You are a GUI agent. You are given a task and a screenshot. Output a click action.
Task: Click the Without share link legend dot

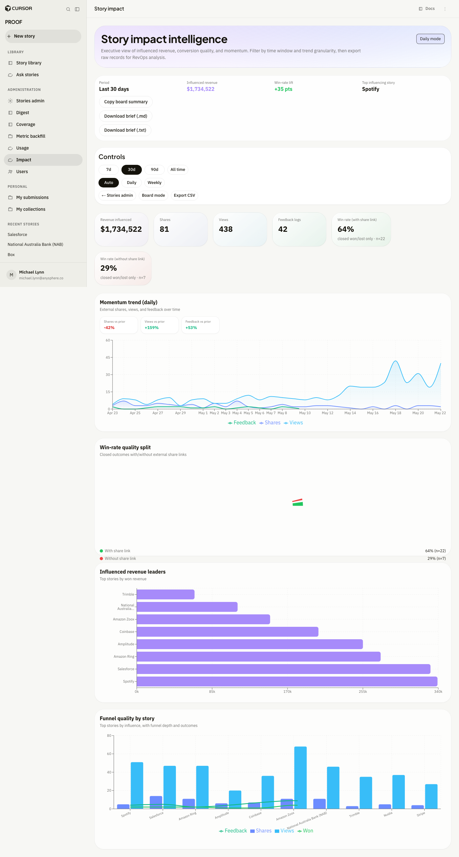pyautogui.click(x=101, y=559)
